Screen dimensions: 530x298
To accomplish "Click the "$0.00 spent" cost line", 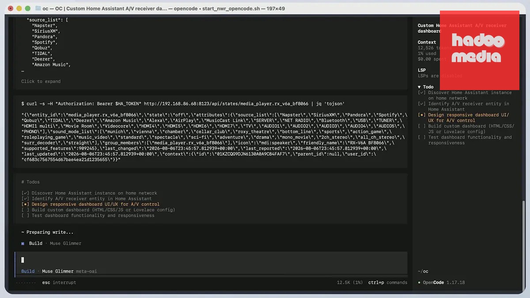I will 432,59.
